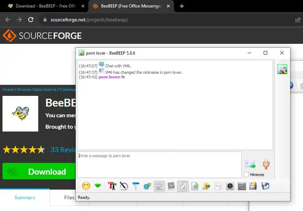Click the green down-arrow icon
This screenshot has width=303, height=211.
coord(98,186)
